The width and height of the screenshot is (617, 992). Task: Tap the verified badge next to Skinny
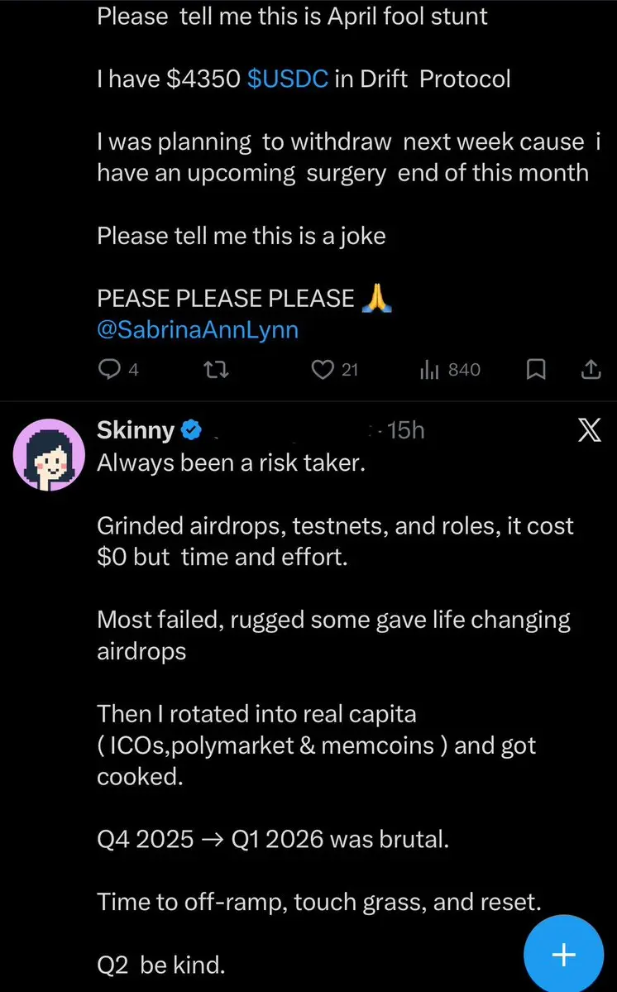coord(191,430)
